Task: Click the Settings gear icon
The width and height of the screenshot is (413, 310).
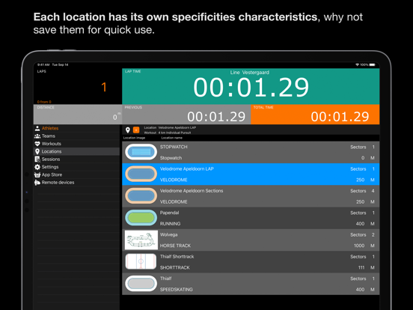Action: (37, 167)
